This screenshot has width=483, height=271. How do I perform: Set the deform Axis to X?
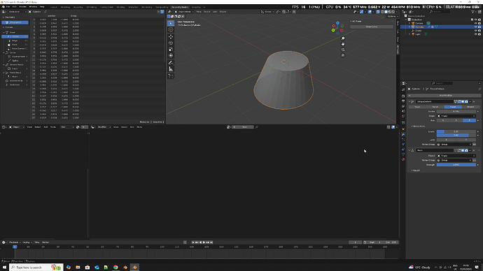[443, 120]
